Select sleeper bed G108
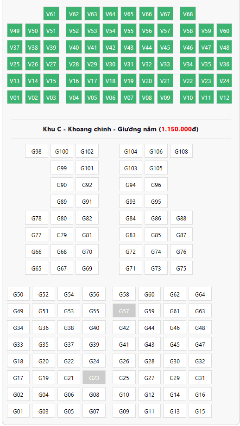The width and height of the screenshot is (240, 426). [x=181, y=151]
